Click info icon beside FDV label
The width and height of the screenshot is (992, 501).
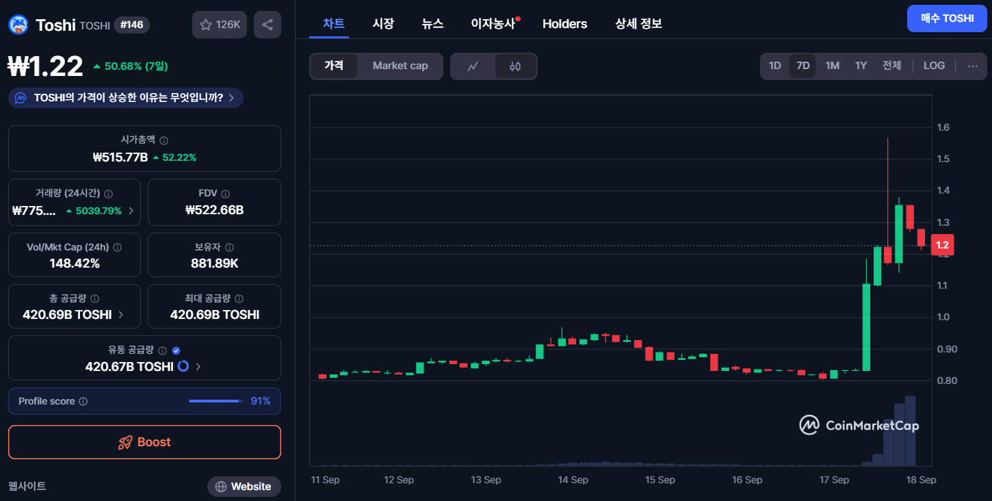click(225, 194)
